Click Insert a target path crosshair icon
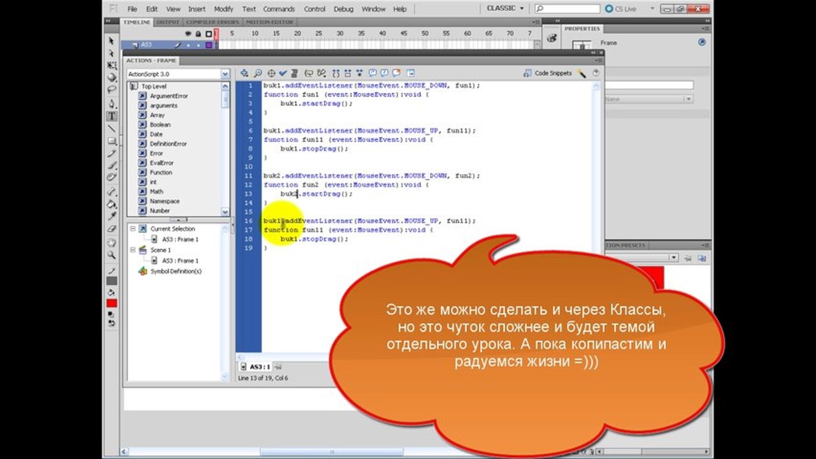The width and height of the screenshot is (816, 459). click(x=271, y=73)
